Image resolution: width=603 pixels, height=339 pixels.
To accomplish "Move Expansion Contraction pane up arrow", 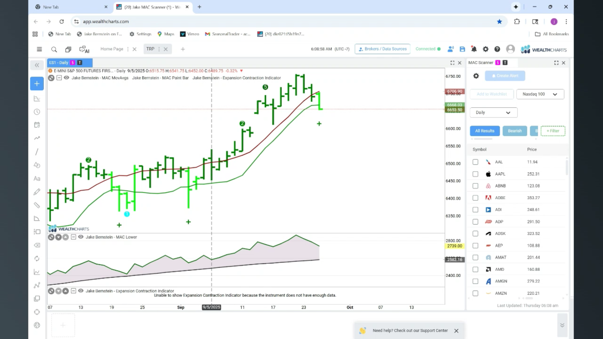I will (65, 291).
